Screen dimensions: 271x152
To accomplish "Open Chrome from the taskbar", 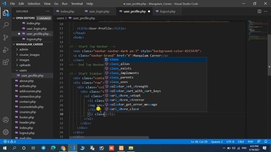I will tap(63, 148).
